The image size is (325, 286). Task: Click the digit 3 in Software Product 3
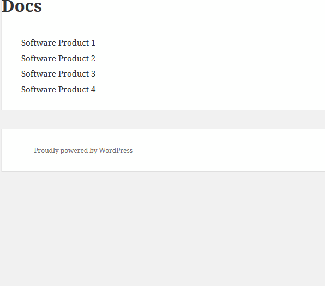93,74
